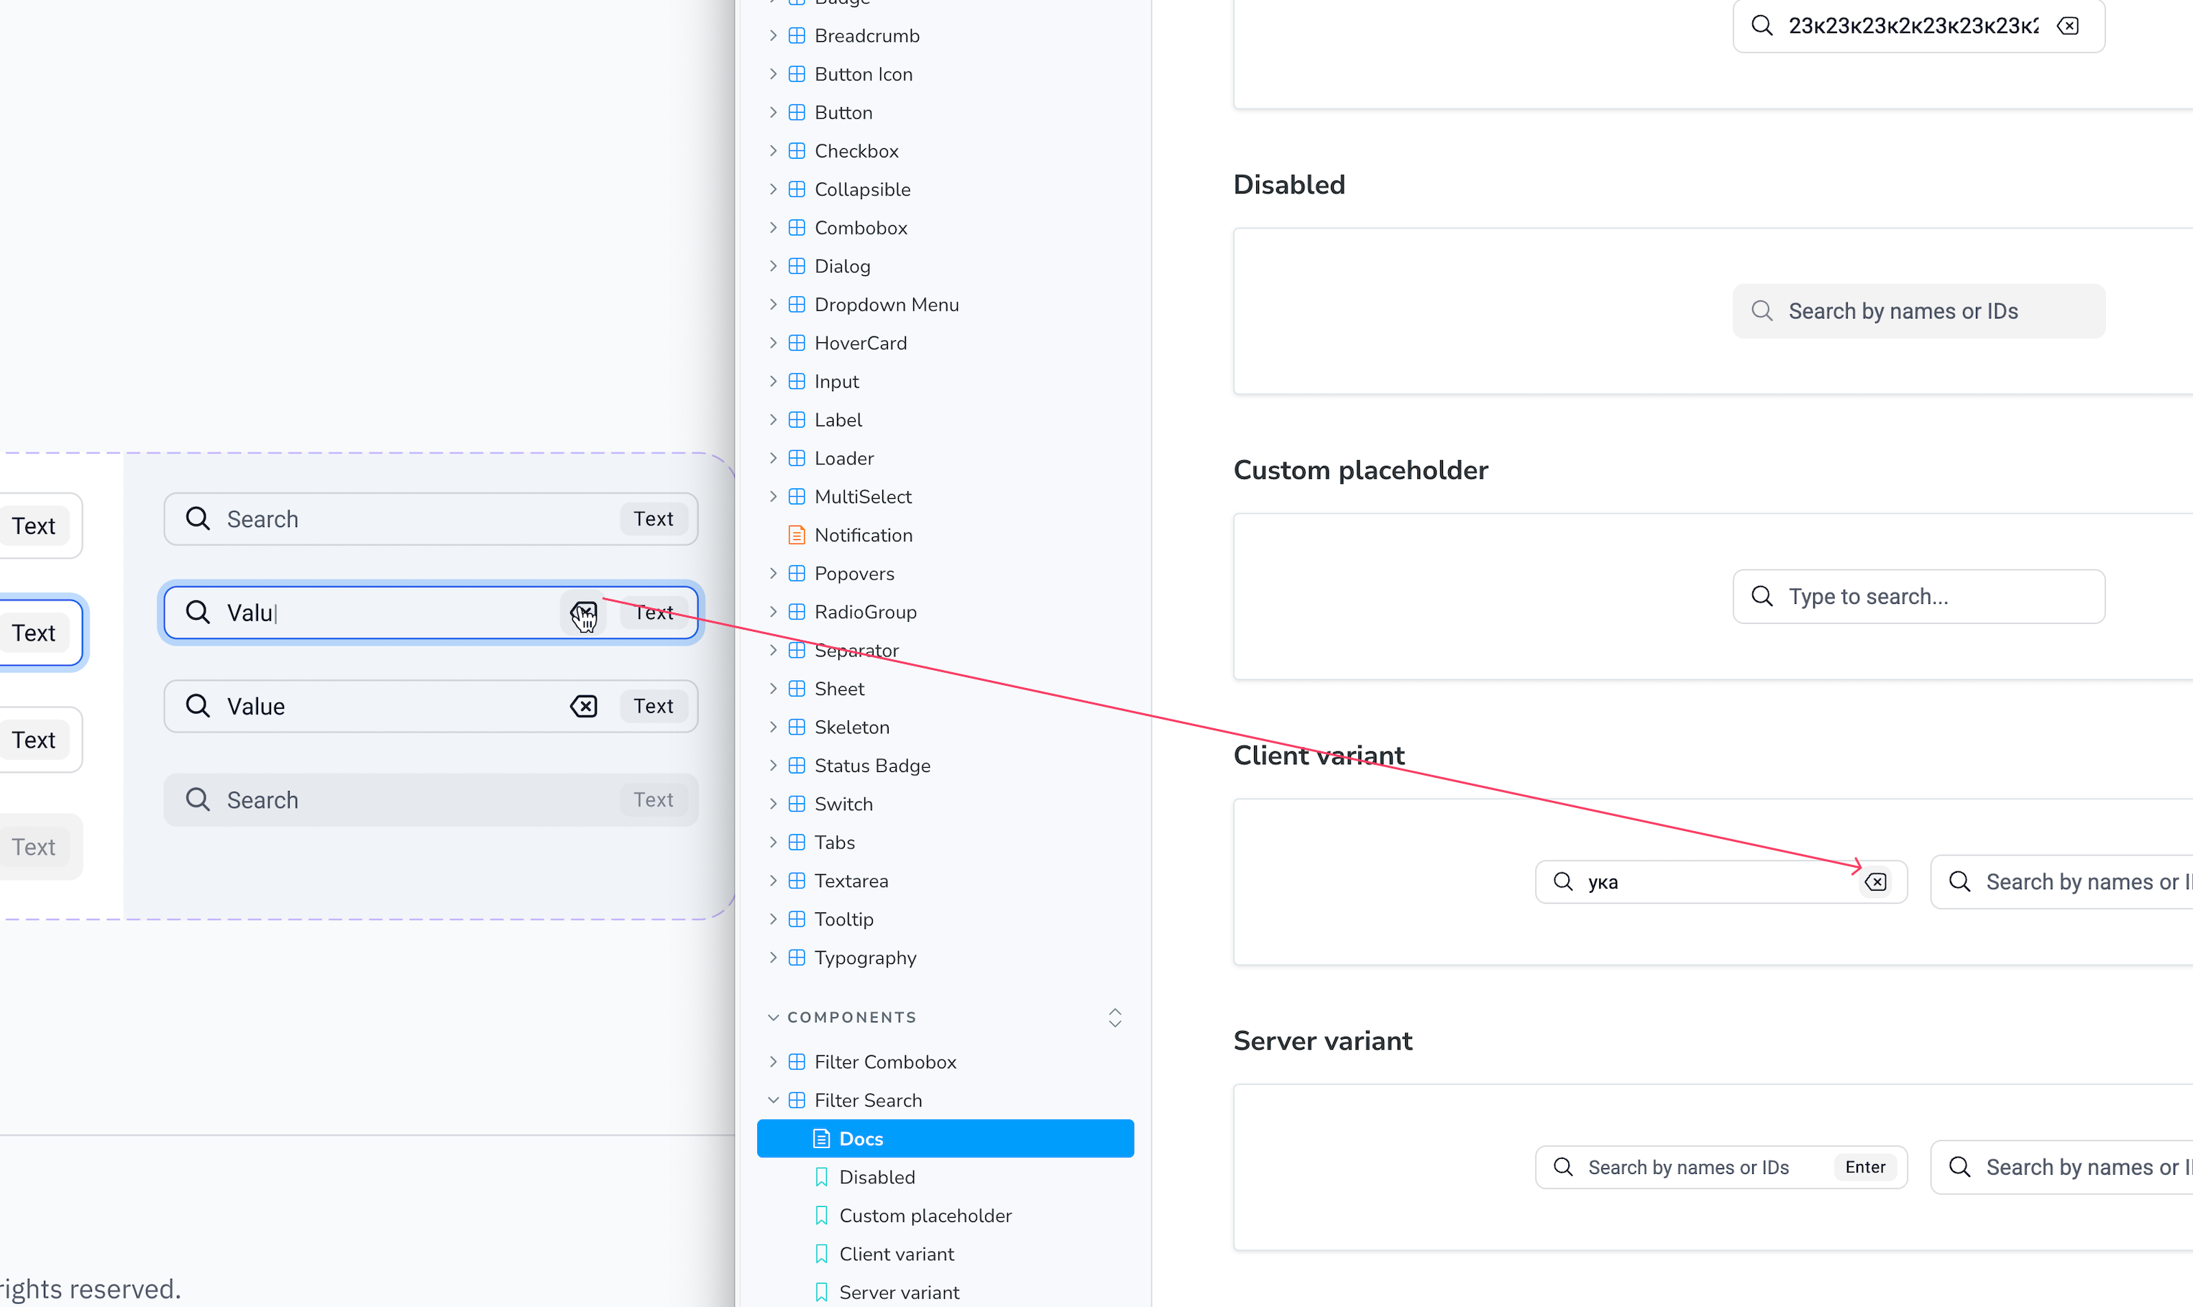Click the clear icon in top search field
The width and height of the screenshot is (2193, 1307).
click(2067, 26)
